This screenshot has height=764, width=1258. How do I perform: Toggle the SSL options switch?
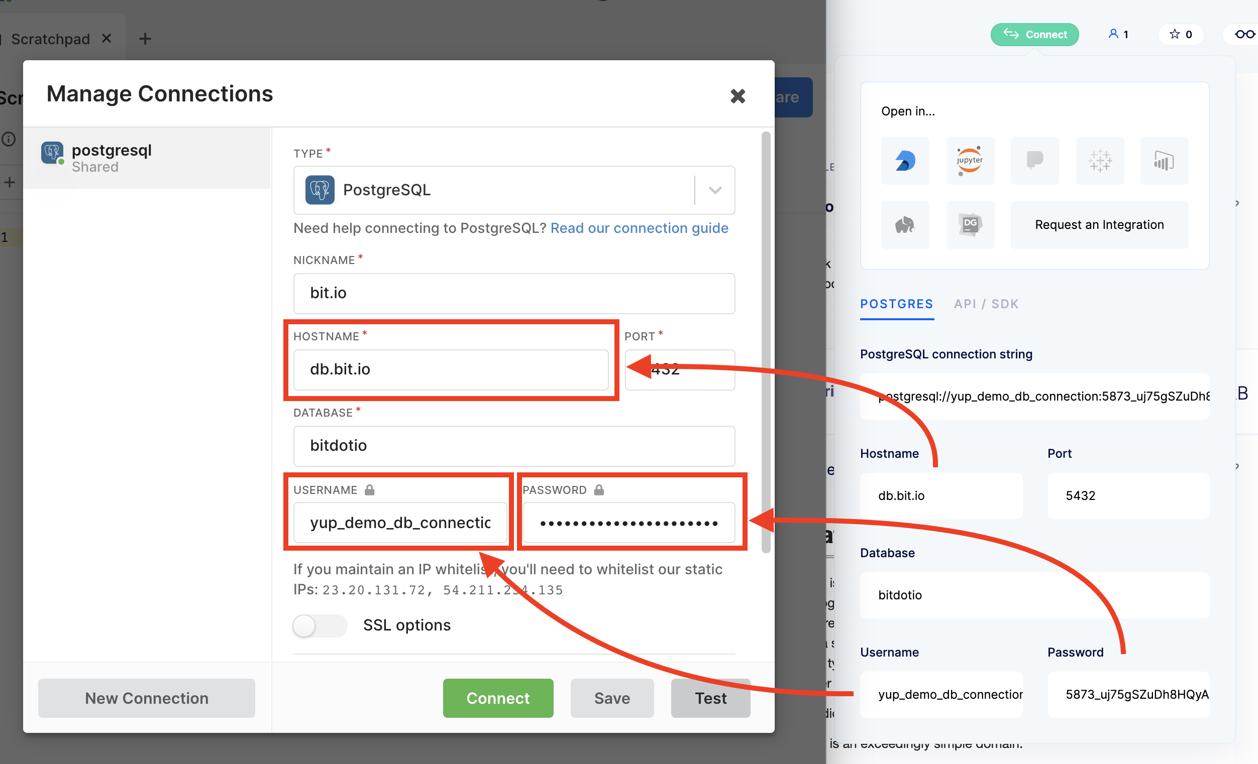320,625
